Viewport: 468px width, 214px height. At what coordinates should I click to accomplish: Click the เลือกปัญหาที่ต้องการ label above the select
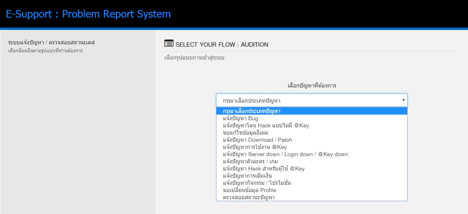click(x=312, y=85)
